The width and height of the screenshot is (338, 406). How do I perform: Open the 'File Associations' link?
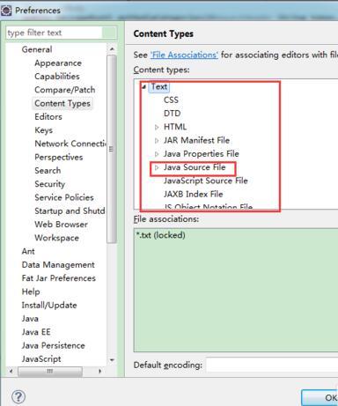point(184,55)
